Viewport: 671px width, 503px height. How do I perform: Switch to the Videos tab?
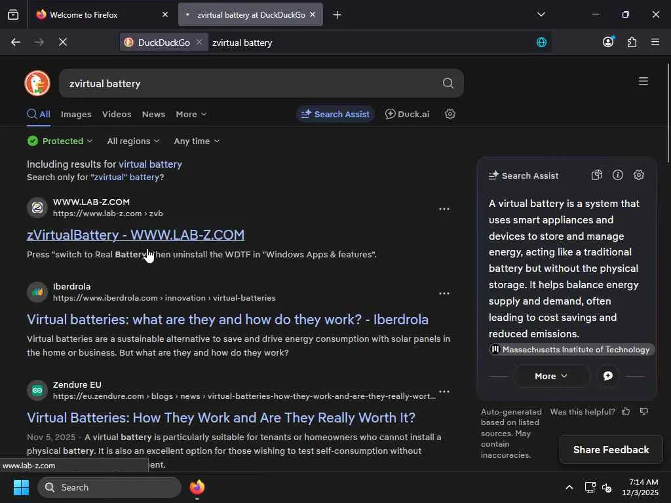point(117,114)
